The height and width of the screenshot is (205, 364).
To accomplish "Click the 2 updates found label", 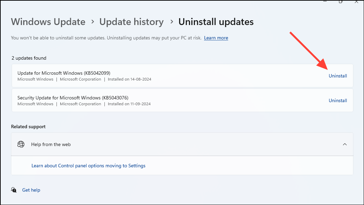I will point(29,58).
